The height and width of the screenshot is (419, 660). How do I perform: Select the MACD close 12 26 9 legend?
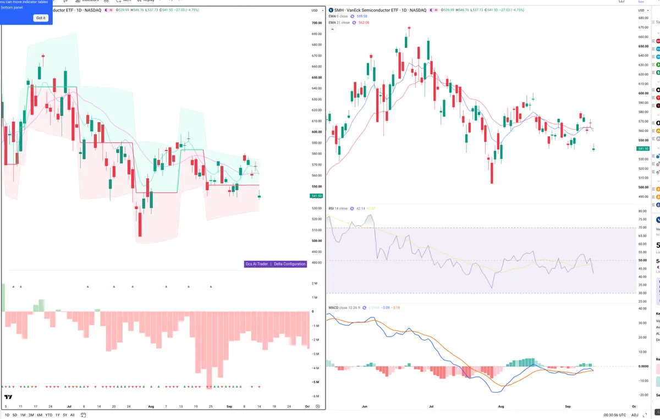345,307
